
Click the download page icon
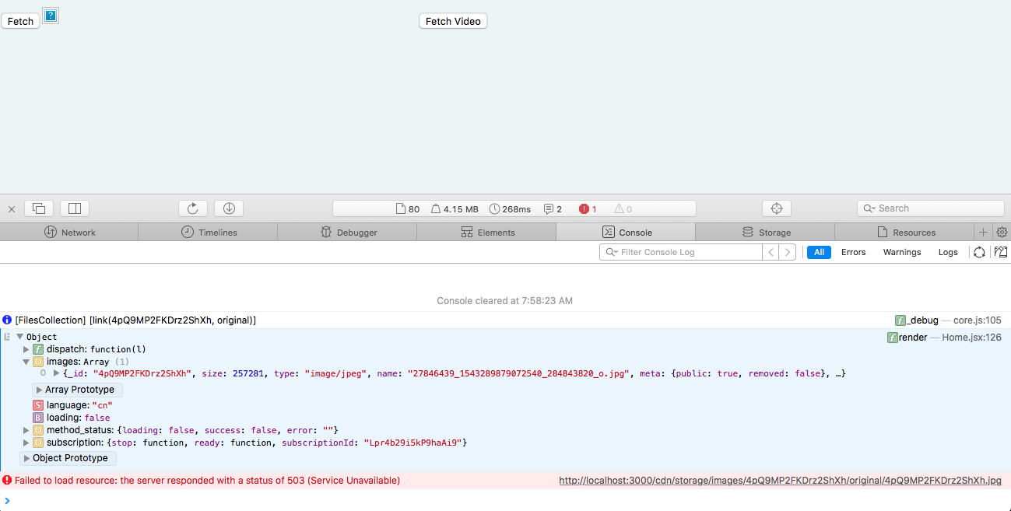pyautogui.click(x=228, y=208)
